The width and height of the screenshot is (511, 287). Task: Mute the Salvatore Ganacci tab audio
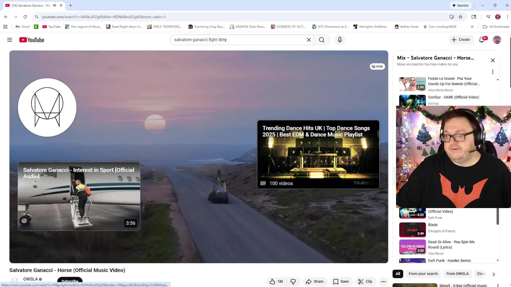[54, 6]
